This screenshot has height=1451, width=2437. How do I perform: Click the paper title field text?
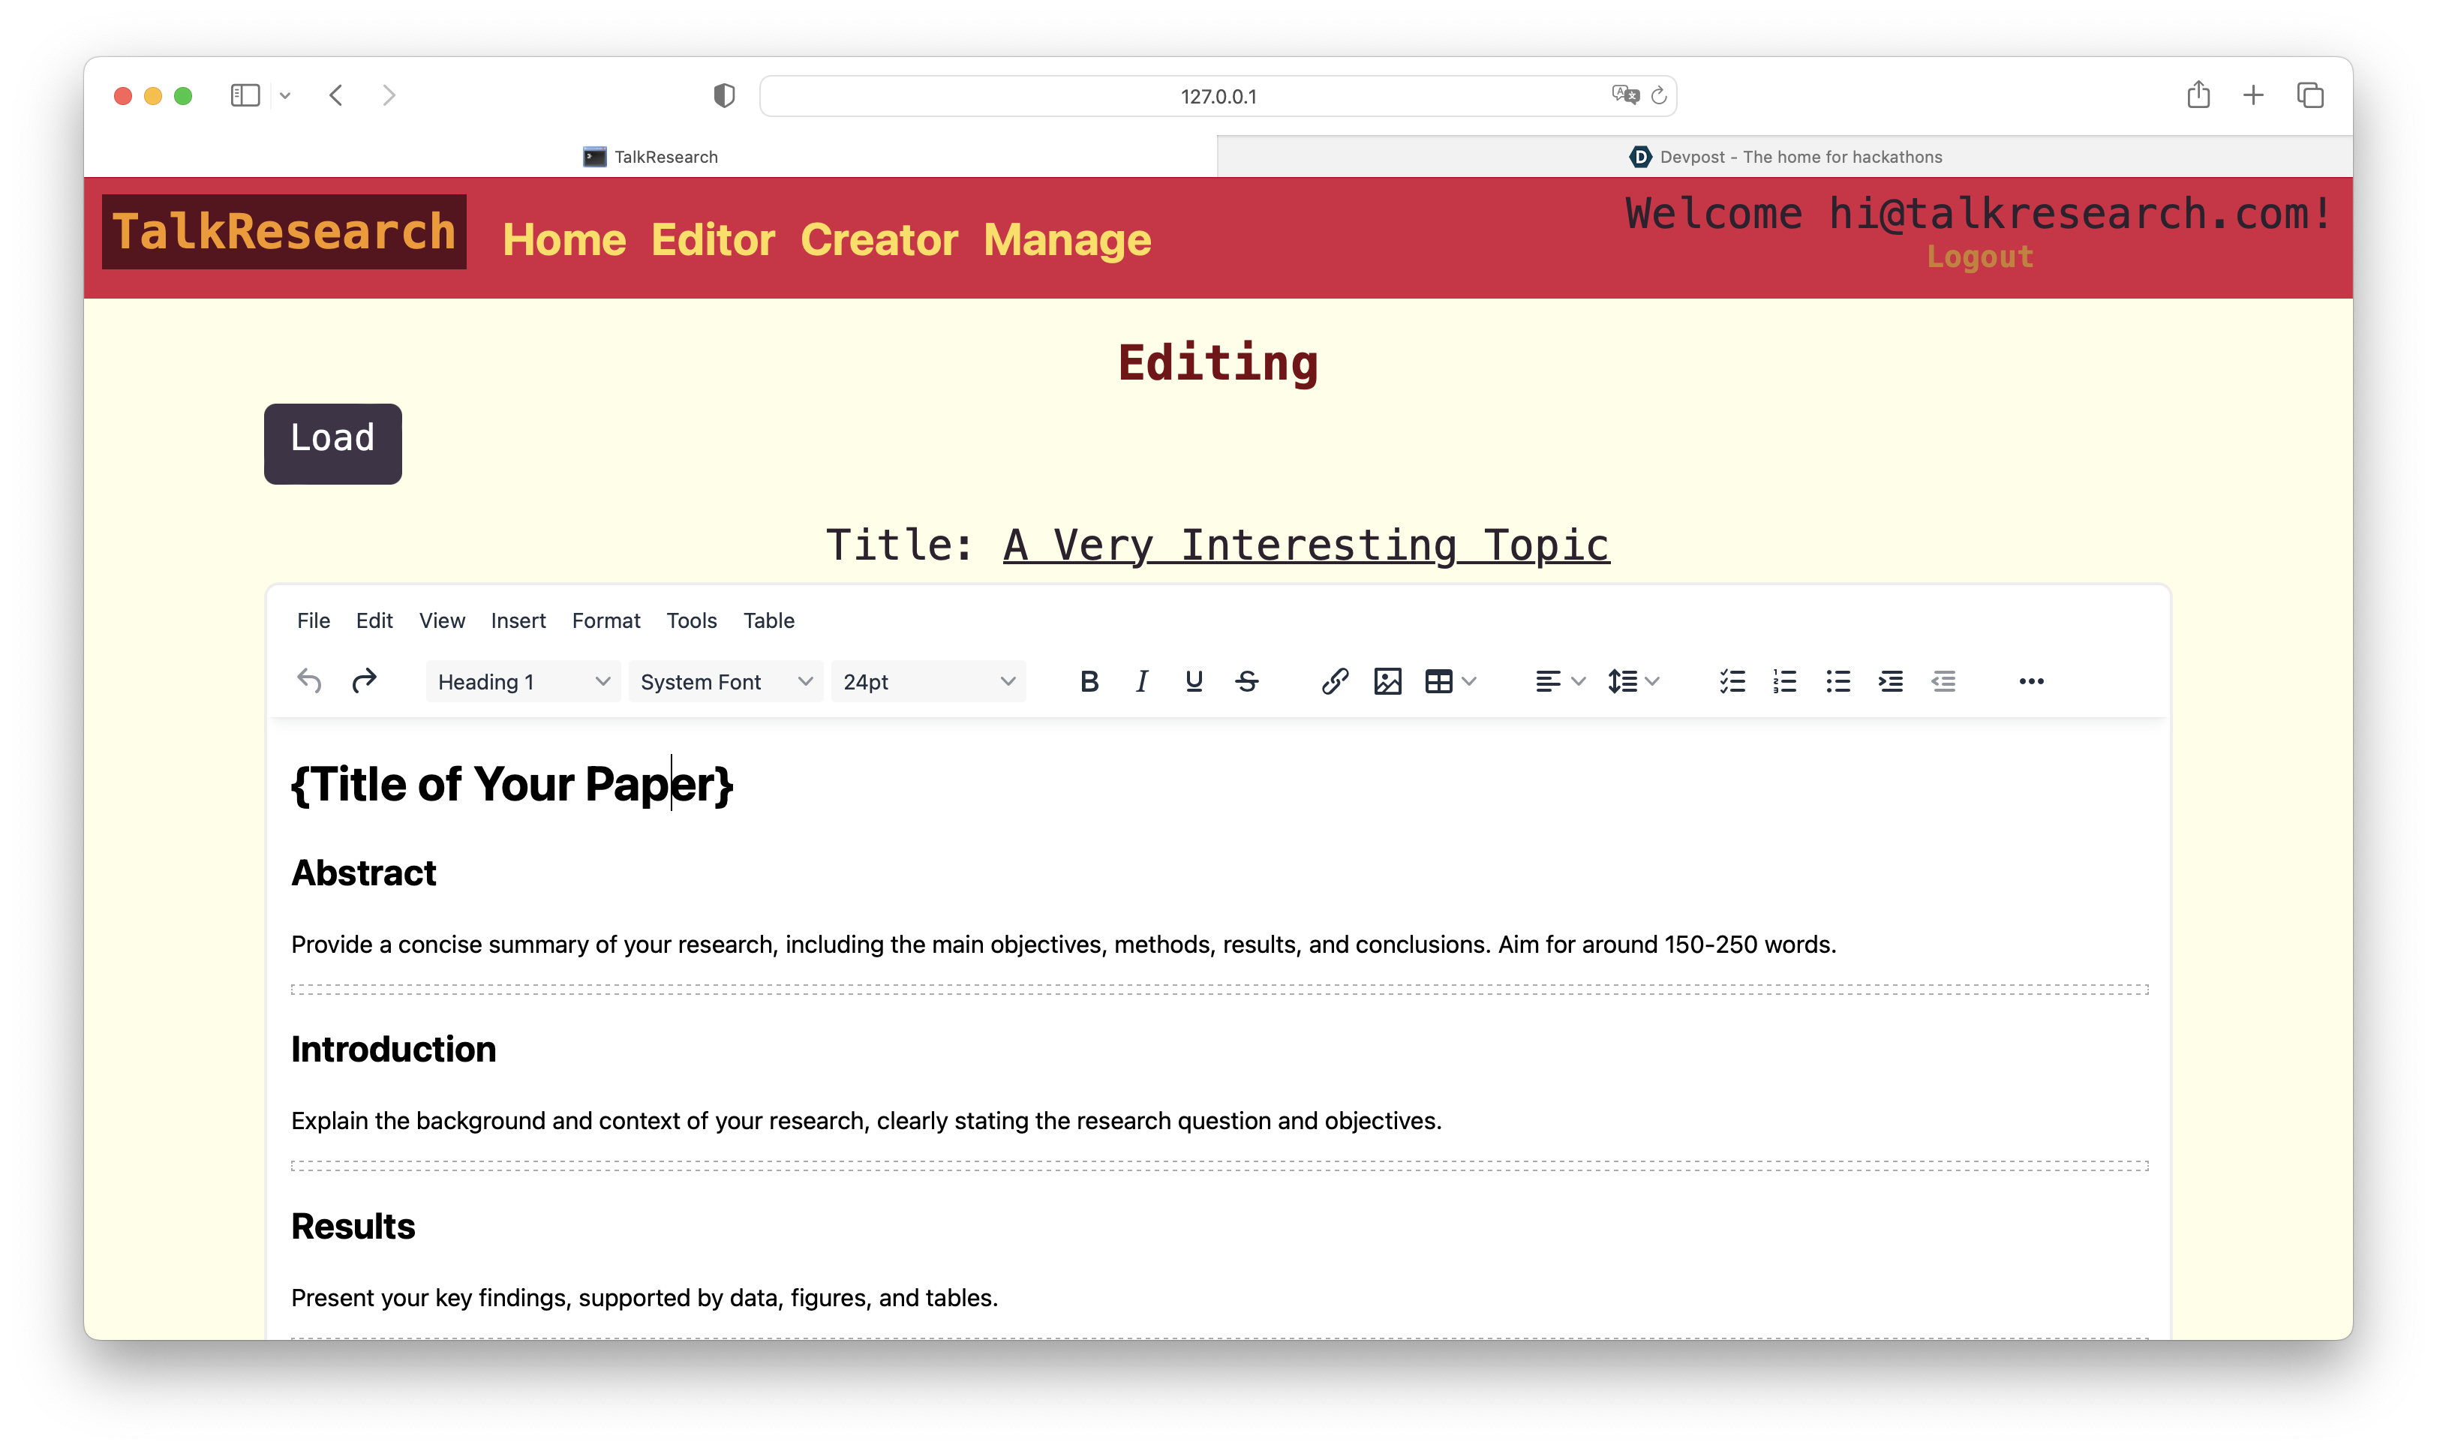(1306, 545)
